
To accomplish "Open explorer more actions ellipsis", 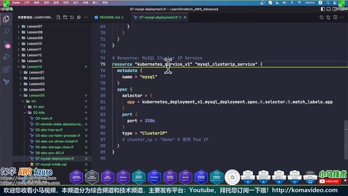I will (86, 17).
